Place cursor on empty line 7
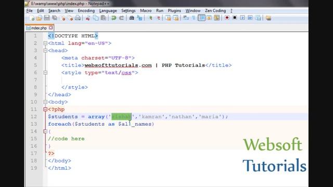Image resolution: width=333 pixels, height=187 pixels. (177, 80)
